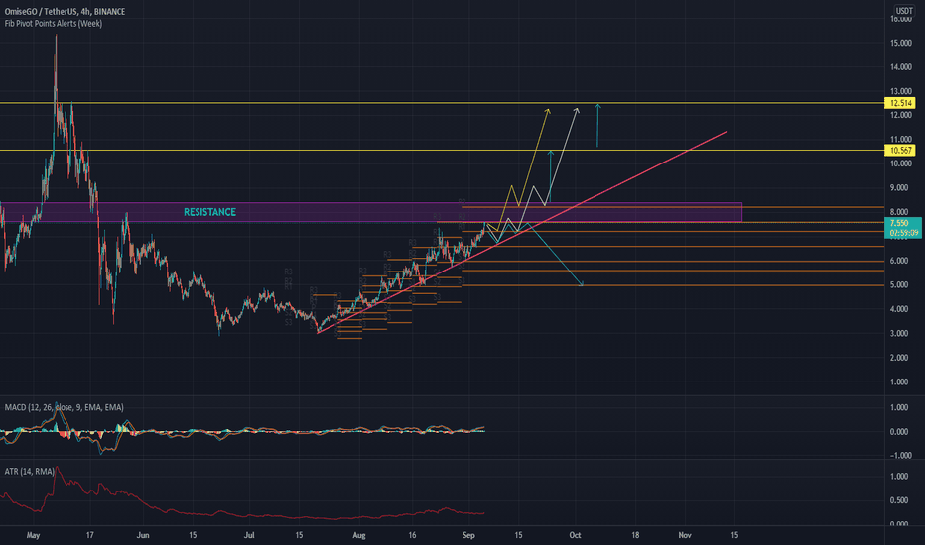Click the 18 date marker after Oct
The width and height of the screenshot is (925, 545).
click(x=635, y=535)
